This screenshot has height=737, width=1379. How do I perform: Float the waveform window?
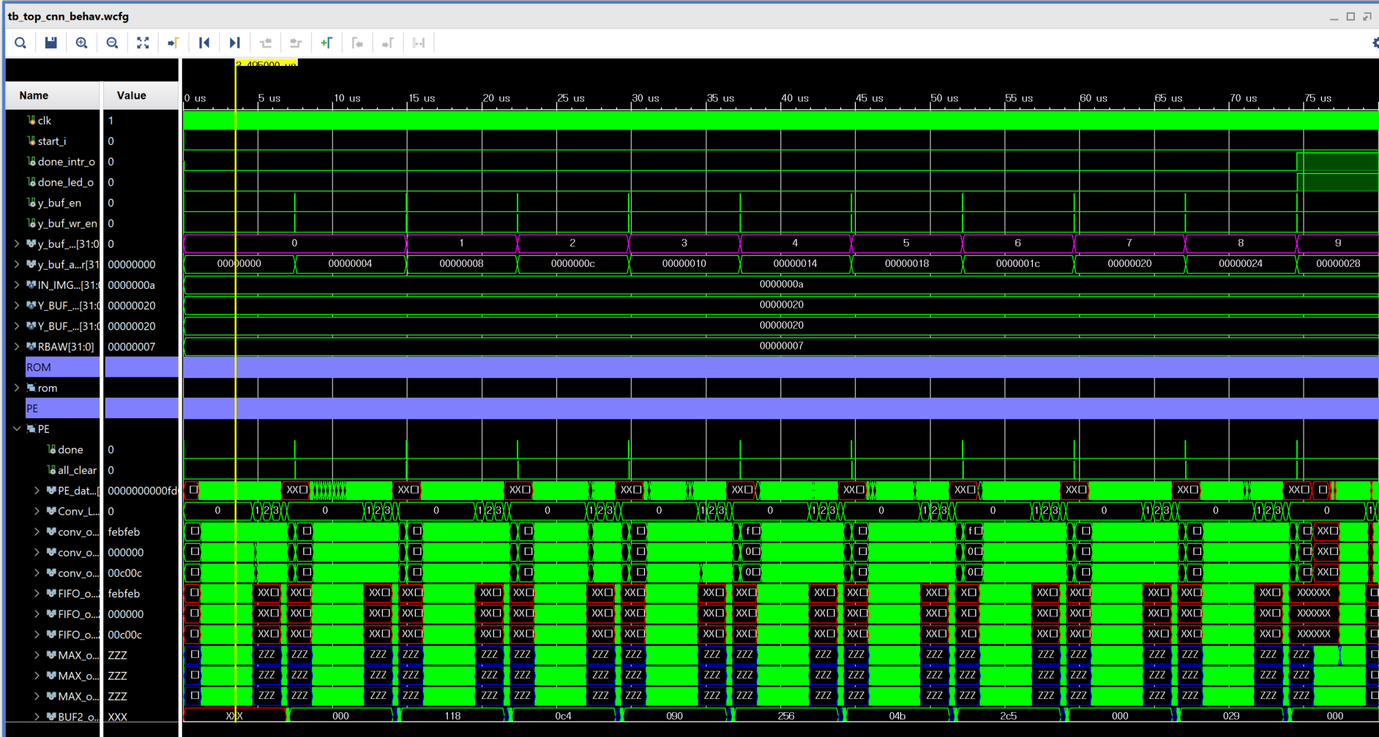pos(1367,16)
